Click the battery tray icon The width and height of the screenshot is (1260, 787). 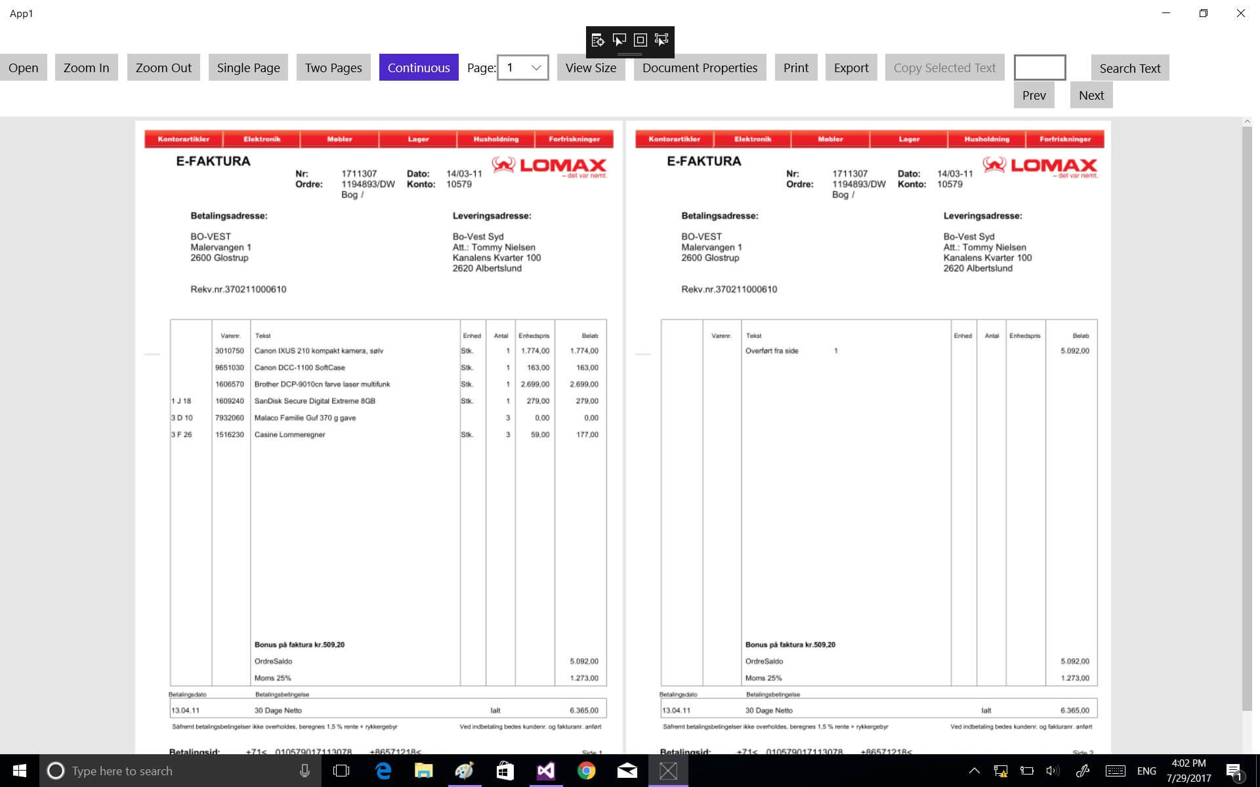tap(1027, 771)
